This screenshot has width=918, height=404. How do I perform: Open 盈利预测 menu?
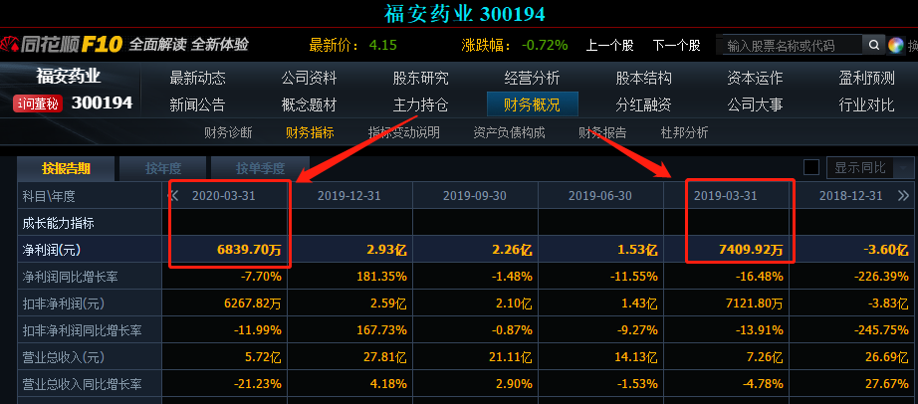tap(866, 78)
